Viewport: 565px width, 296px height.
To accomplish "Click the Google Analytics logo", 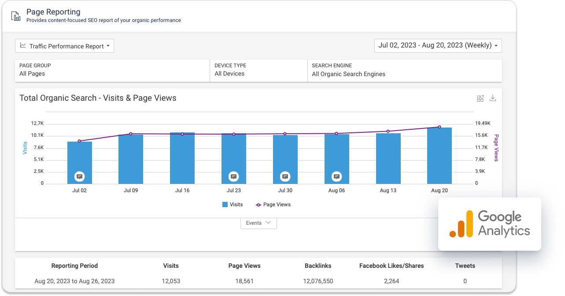I will 490,224.
